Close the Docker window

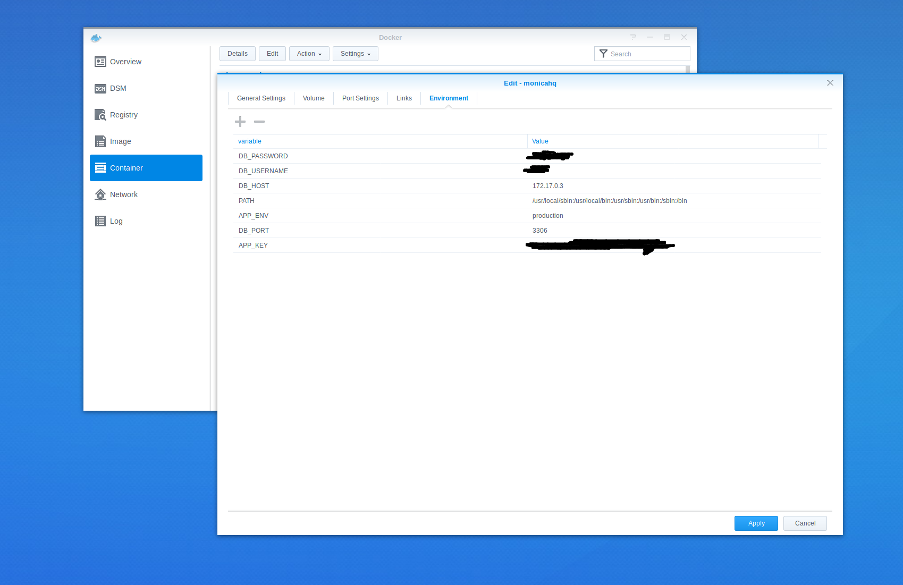tap(684, 37)
